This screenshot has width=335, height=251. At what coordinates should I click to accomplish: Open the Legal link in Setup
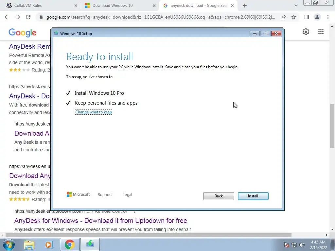click(x=127, y=195)
